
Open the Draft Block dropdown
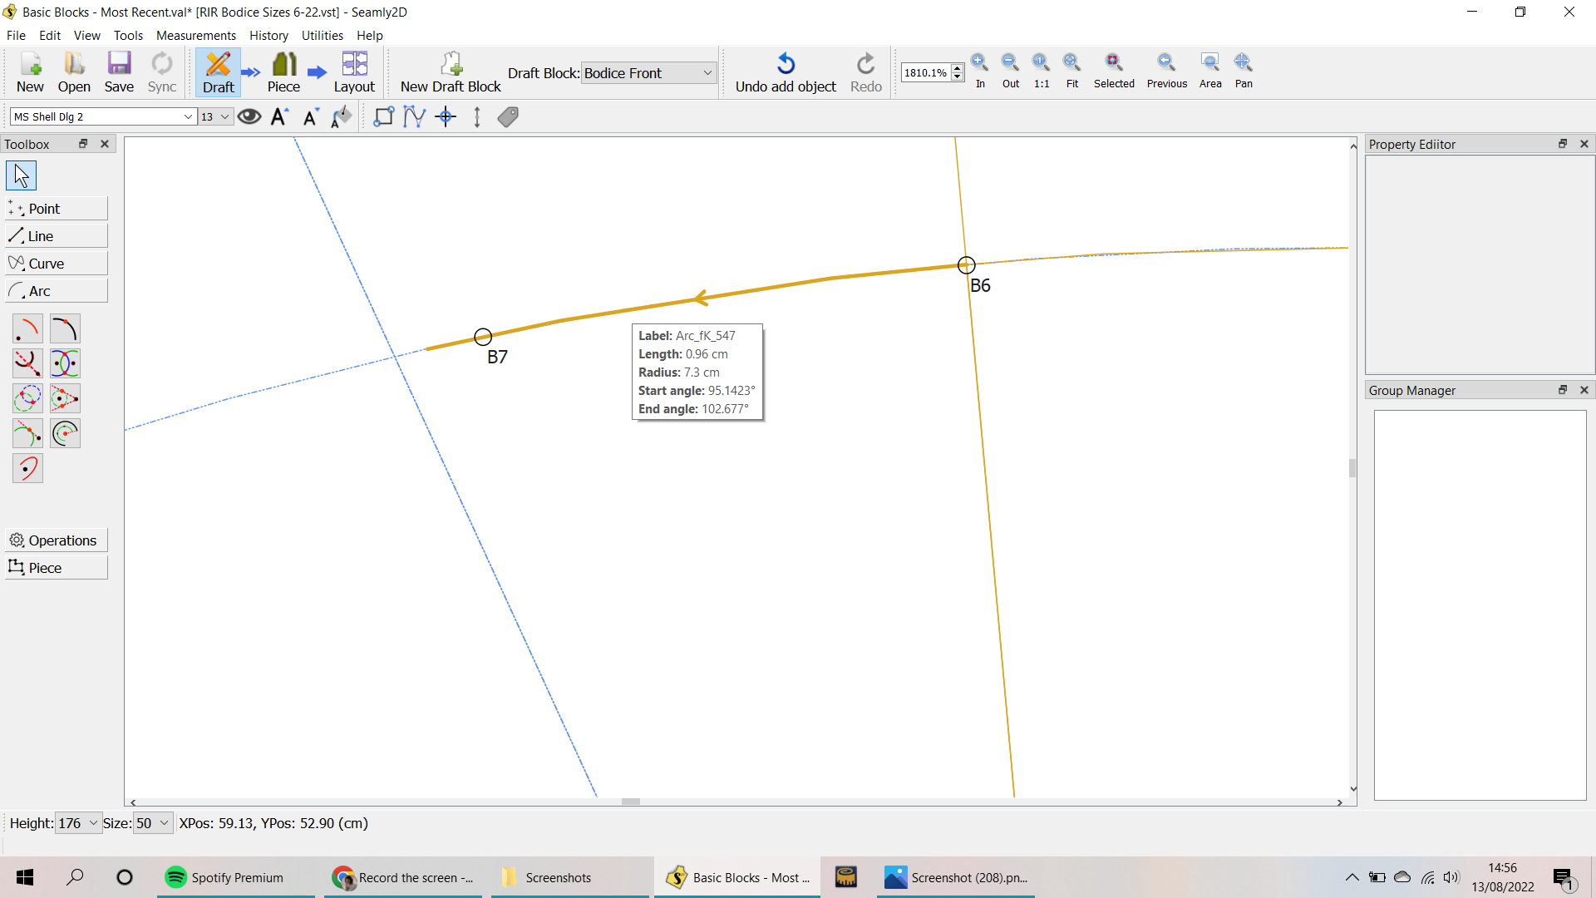point(648,73)
